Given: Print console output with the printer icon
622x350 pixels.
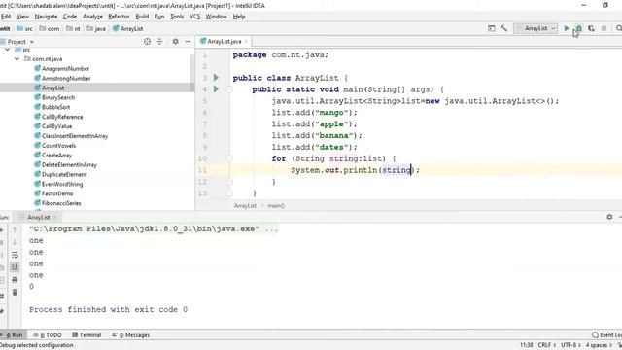Looking at the screenshot, I should point(15,280).
